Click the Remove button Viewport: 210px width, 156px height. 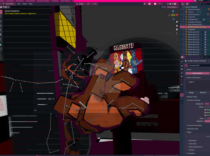tap(203, 93)
